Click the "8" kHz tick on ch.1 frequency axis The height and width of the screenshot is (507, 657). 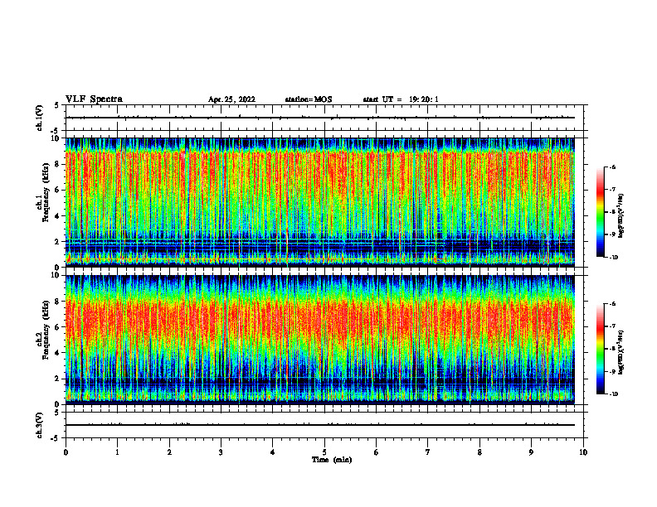click(58, 164)
